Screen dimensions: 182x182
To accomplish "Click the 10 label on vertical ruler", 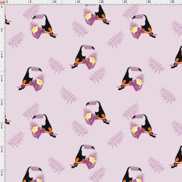I will [x=2, y=56].
